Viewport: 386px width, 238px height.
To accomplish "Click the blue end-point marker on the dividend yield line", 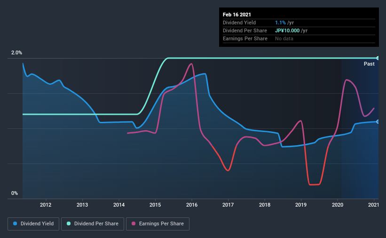I will (378, 122).
